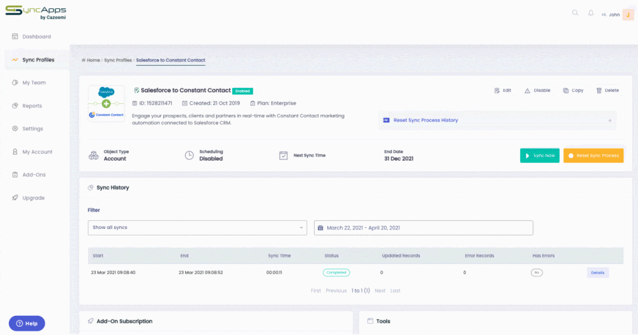Click the sync time value 00:00:11
Image resolution: width=638 pixels, height=335 pixels.
274,272
